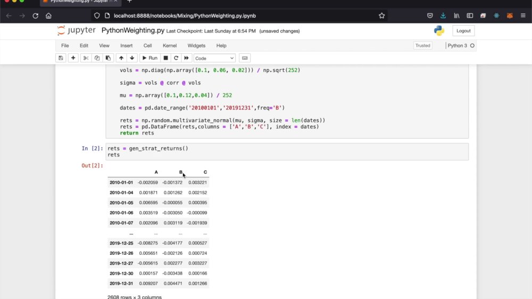Open the File menu
Viewport: 532px width, 299px height.
tap(65, 45)
